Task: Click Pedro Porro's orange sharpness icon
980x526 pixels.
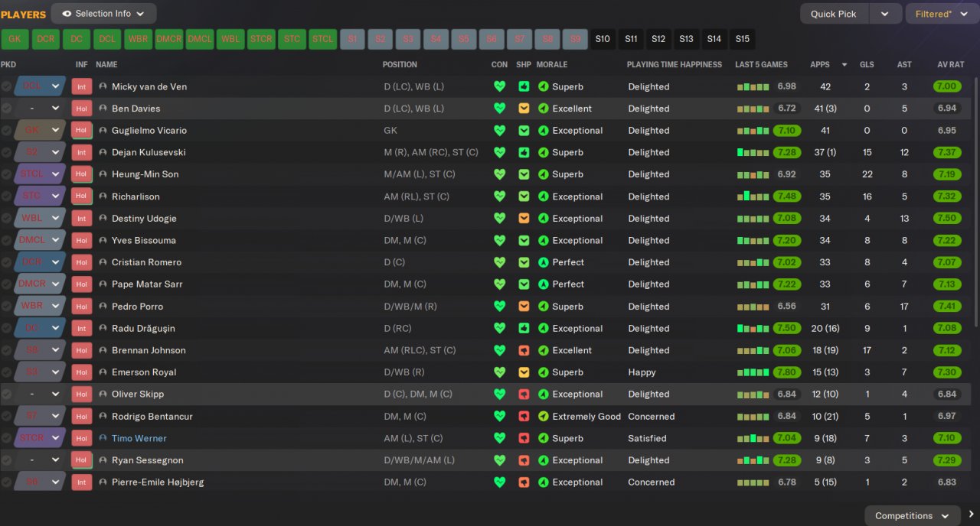Action: (524, 307)
